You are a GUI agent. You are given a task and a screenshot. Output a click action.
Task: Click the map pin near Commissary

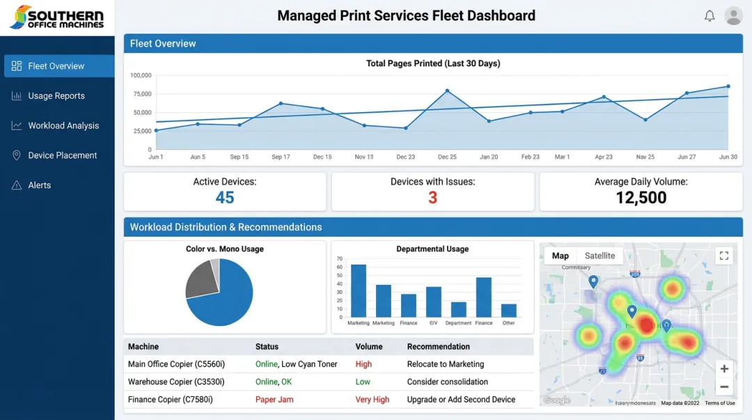coord(593,281)
